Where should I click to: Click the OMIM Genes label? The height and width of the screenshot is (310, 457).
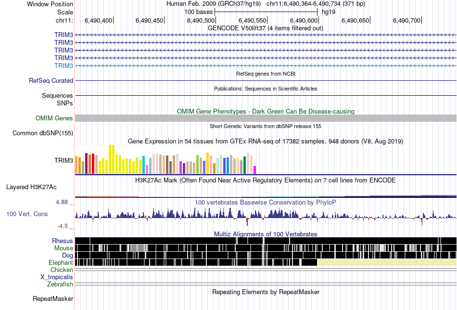[x=54, y=118]
